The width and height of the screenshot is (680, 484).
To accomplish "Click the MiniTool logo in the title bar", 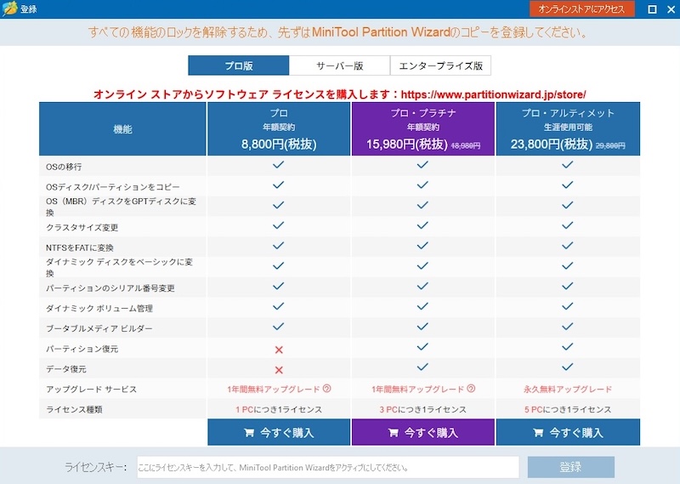I will (10, 9).
